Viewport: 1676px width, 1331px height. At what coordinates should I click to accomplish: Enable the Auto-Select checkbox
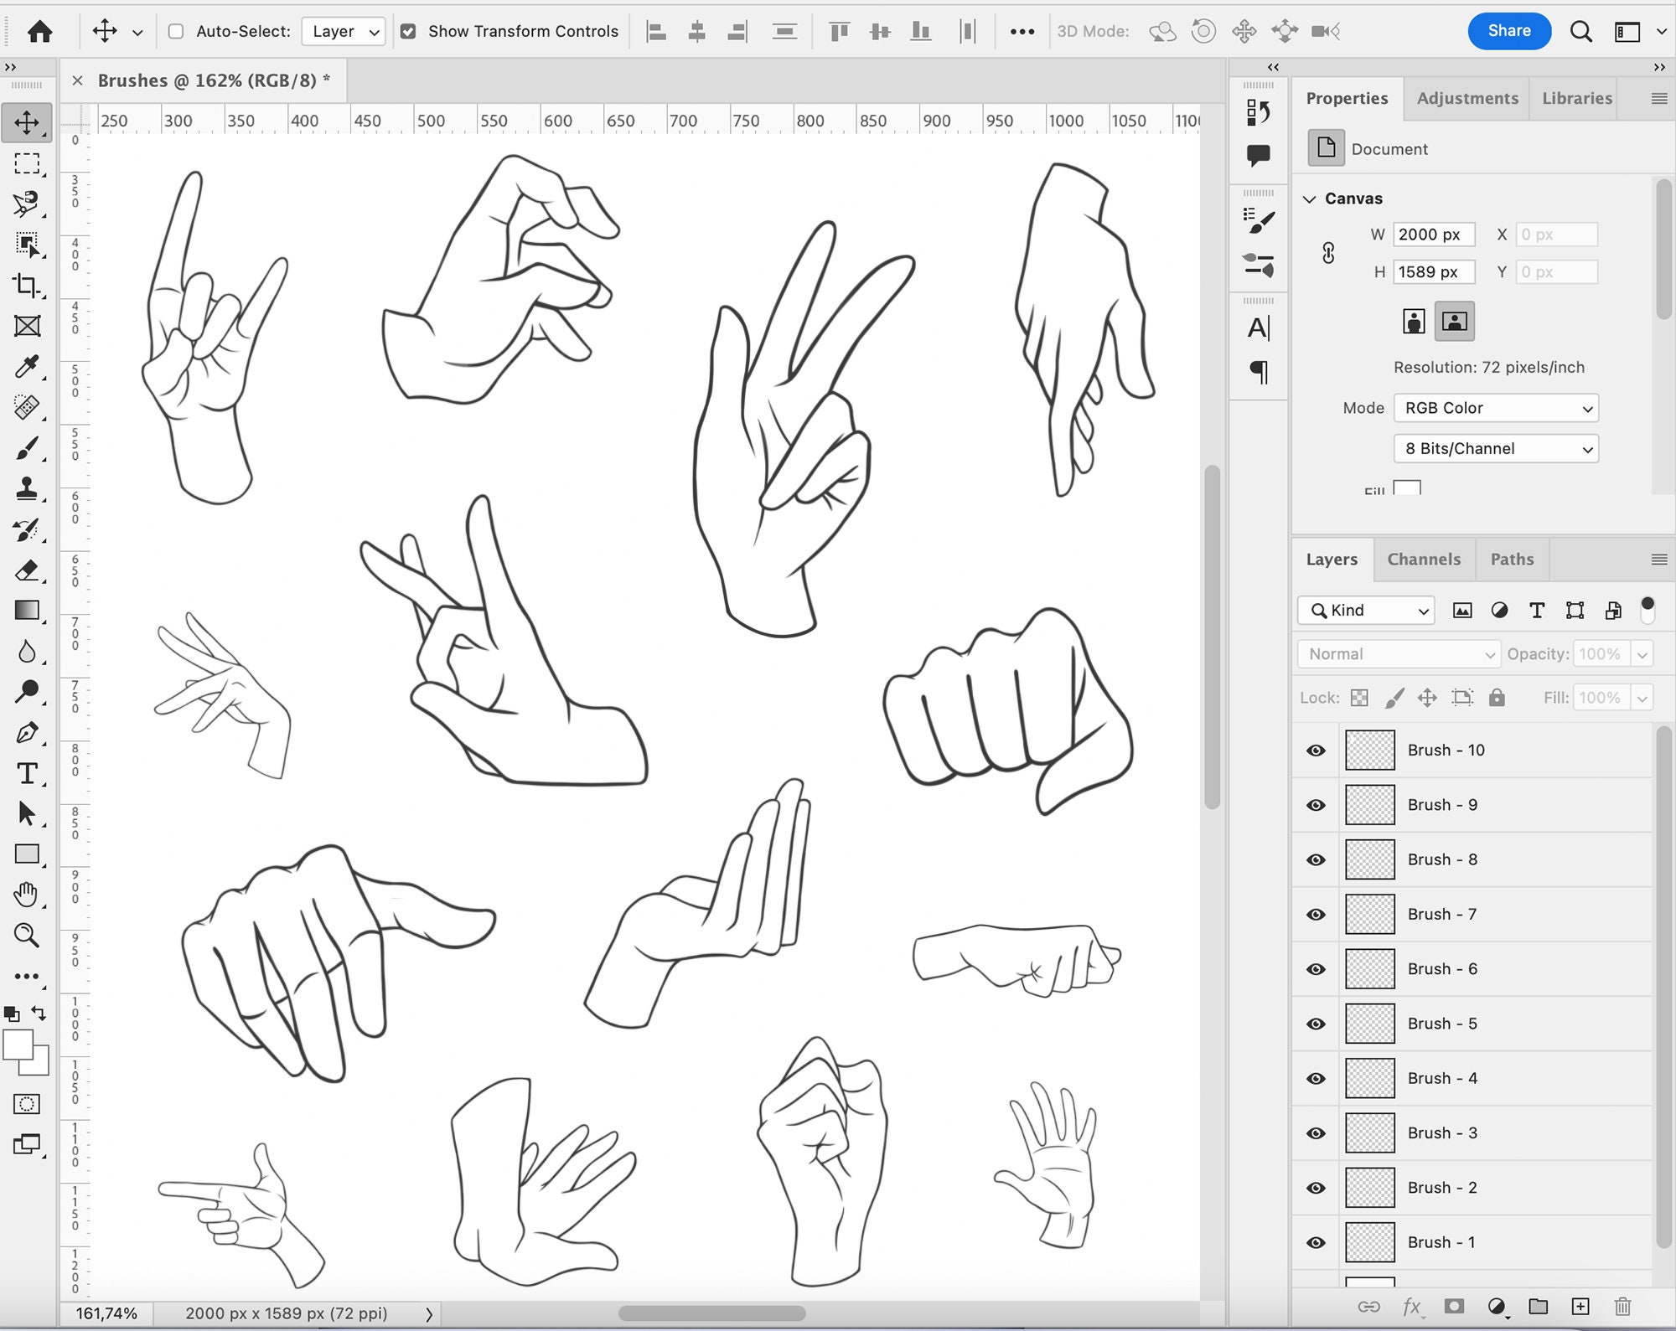coord(174,31)
